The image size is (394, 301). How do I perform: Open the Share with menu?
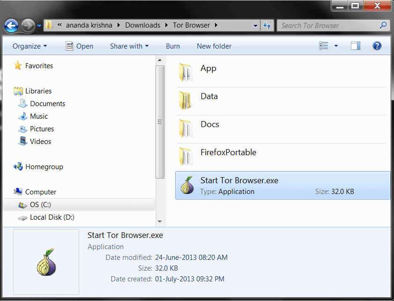point(129,46)
